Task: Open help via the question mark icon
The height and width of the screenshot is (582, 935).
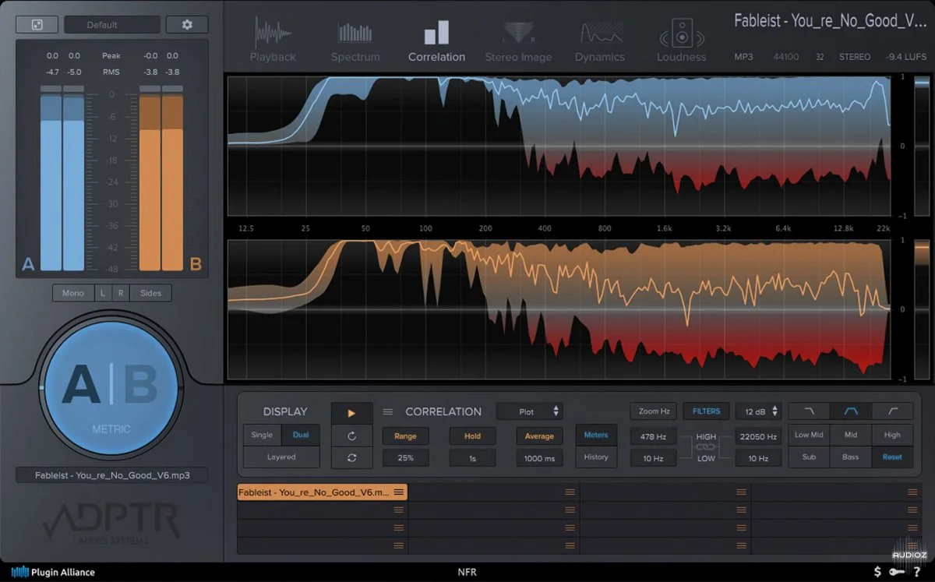Action: (x=917, y=572)
